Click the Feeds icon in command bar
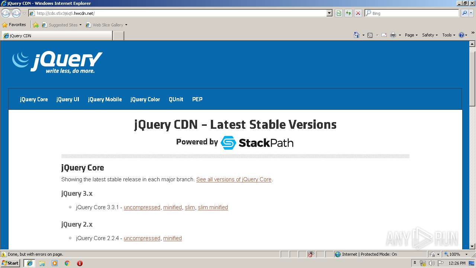Screen dimensions: 476x268 tap(370, 35)
